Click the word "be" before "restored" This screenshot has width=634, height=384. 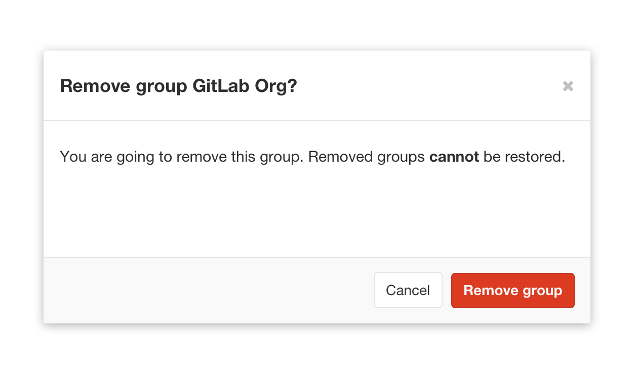tap(491, 157)
